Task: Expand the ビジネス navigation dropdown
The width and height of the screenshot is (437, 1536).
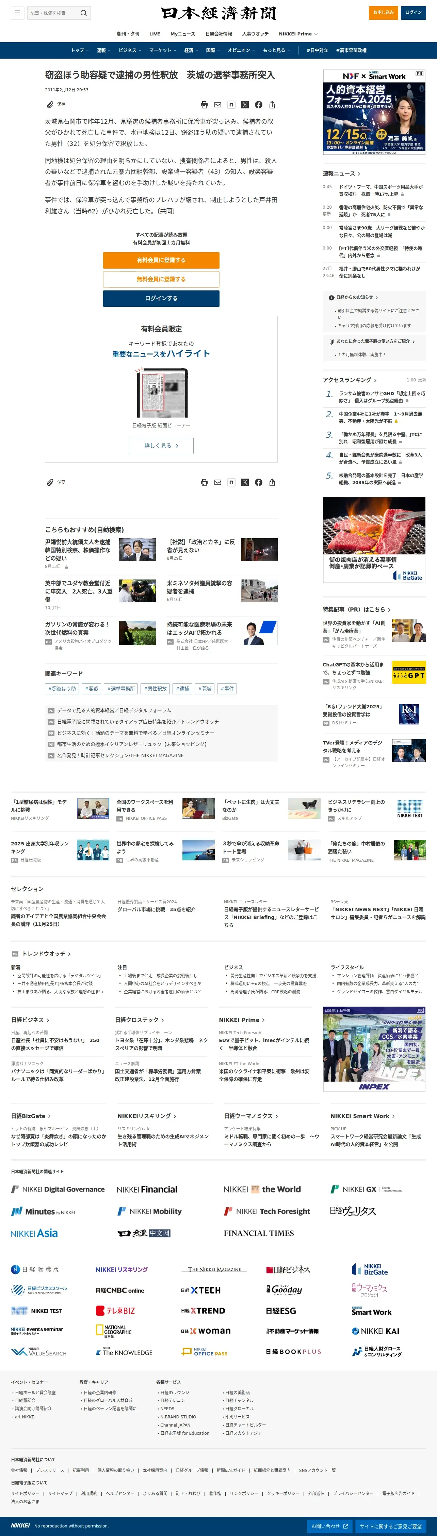Action: point(130,50)
